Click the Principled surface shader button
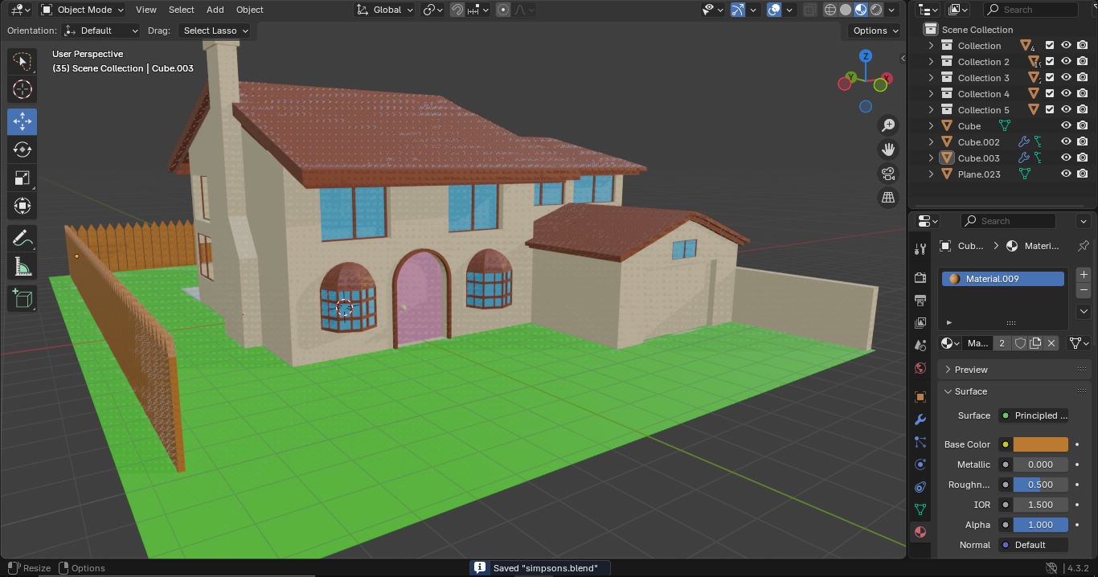 [1033, 415]
